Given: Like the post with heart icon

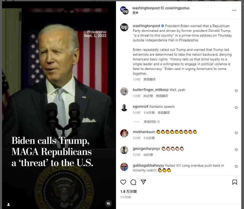Looking at the screenshot, I should (x=123, y=182).
